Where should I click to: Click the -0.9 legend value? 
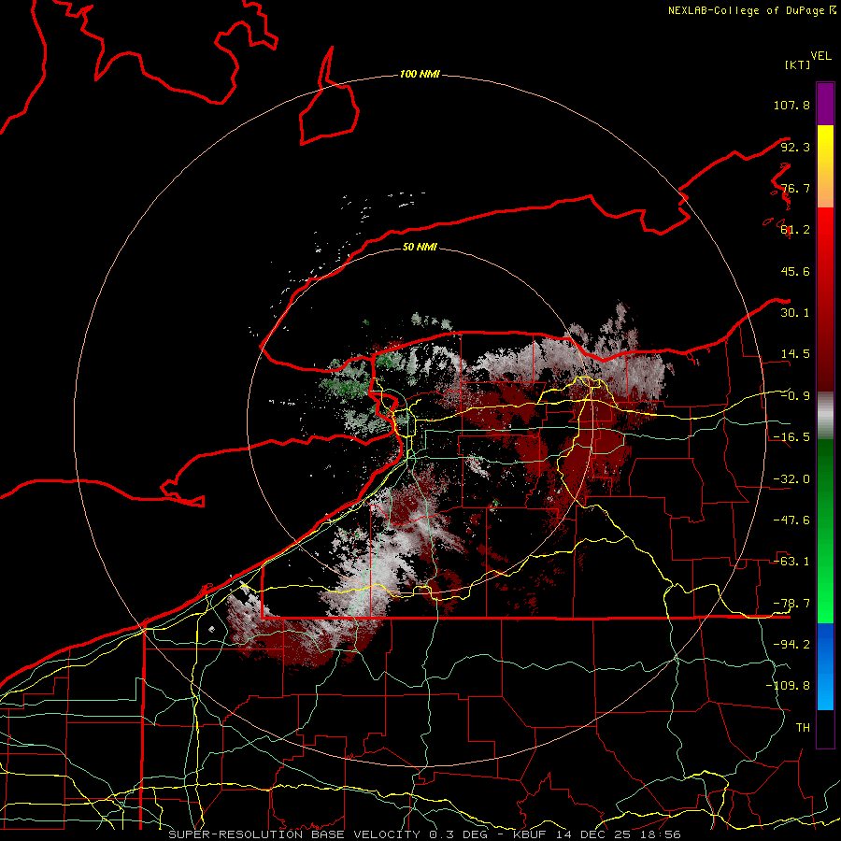point(795,396)
